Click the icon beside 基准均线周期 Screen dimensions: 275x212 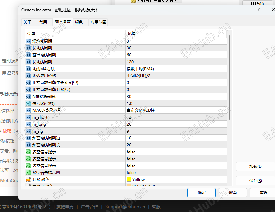(x=28, y=55)
